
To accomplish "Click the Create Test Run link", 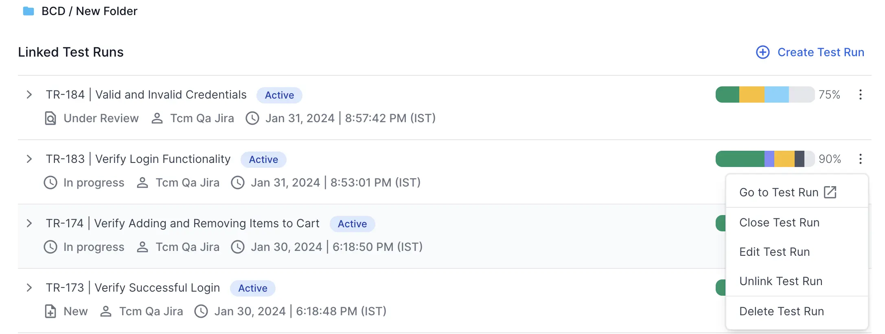I will [x=821, y=52].
